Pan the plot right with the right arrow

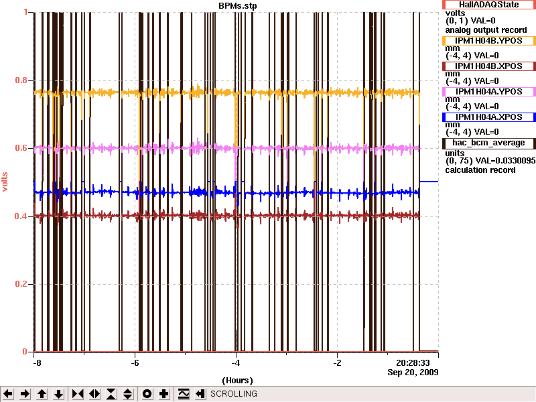coord(25,394)
